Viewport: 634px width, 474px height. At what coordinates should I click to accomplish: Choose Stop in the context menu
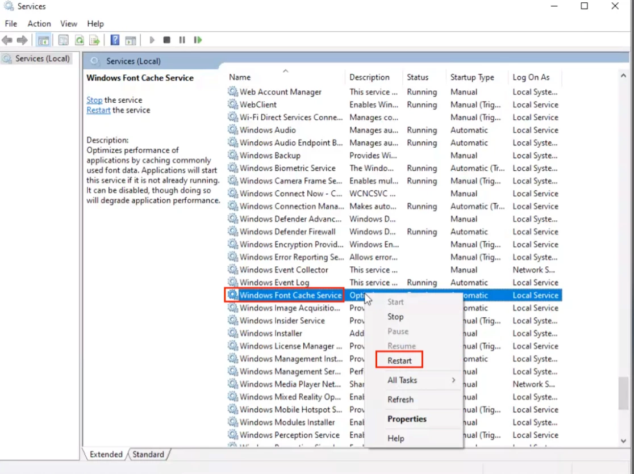414,316
